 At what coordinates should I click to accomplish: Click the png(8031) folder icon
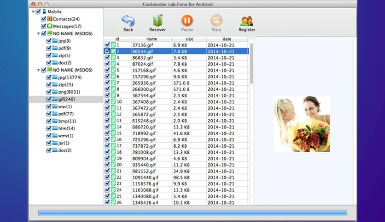point(55,92)
